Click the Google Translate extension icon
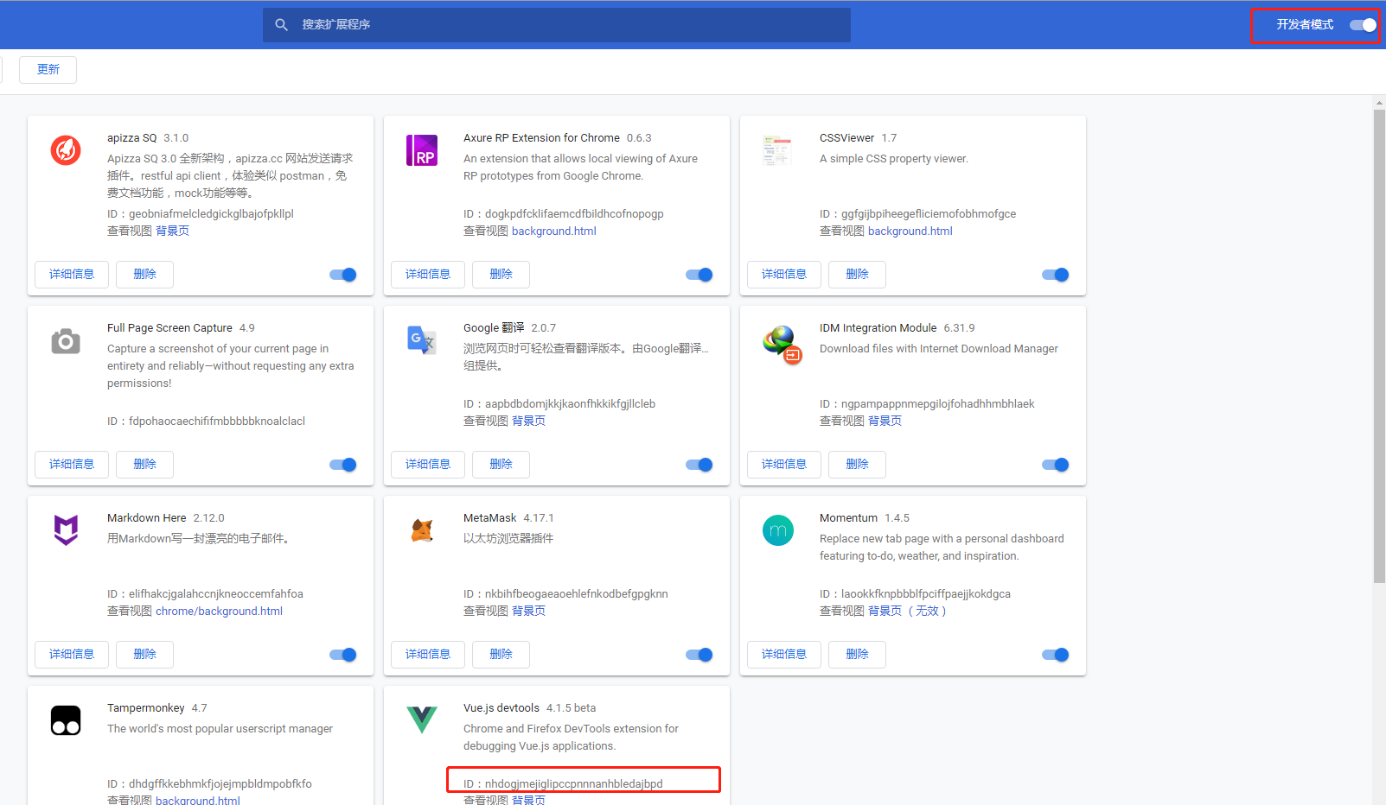The height and width of the screenshot is (805, 1386). (422, 340)
